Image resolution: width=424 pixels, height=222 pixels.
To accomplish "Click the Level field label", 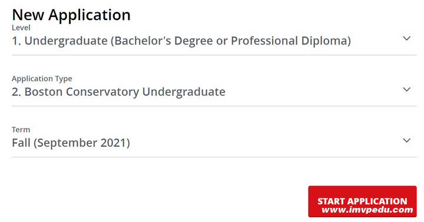I will click(21, 28).
